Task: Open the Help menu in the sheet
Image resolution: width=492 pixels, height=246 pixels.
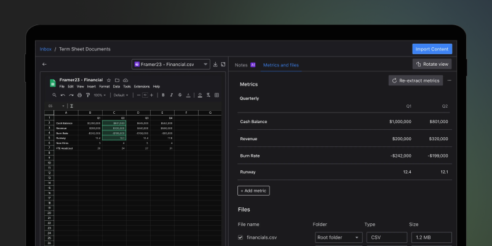Action: pos(156,87)
